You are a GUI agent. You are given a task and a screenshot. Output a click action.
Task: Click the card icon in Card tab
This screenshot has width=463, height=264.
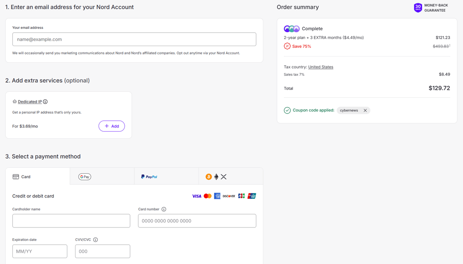(16, 177)
